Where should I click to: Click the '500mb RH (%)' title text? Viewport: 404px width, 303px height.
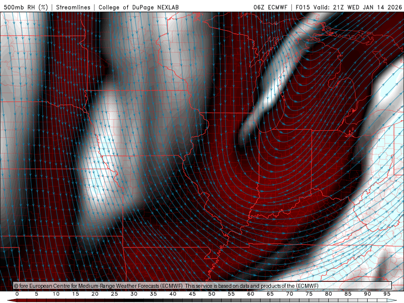[26, 7]
